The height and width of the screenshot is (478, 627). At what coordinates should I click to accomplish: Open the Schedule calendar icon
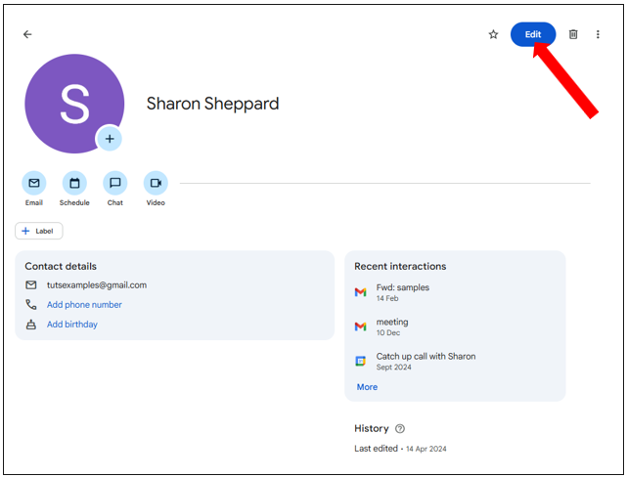[x=74, y=183]
